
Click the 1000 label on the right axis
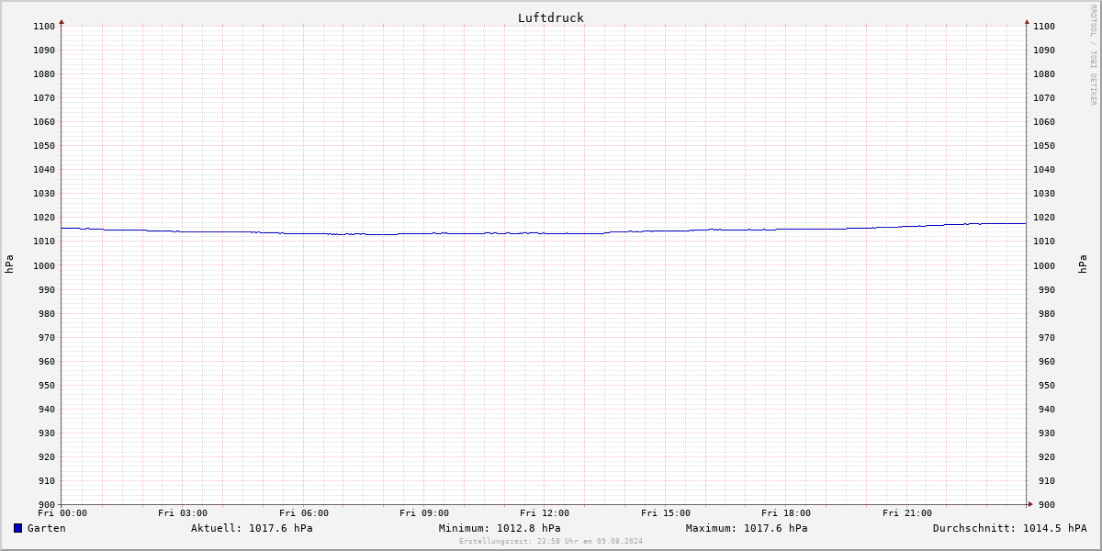pos(1044,266)
